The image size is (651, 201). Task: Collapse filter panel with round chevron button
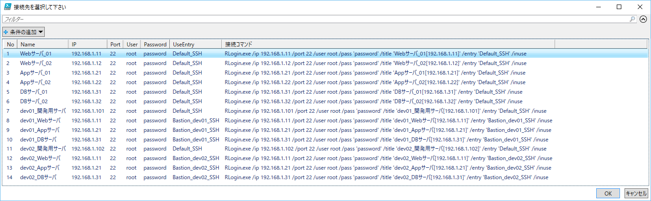coord(644,19)
